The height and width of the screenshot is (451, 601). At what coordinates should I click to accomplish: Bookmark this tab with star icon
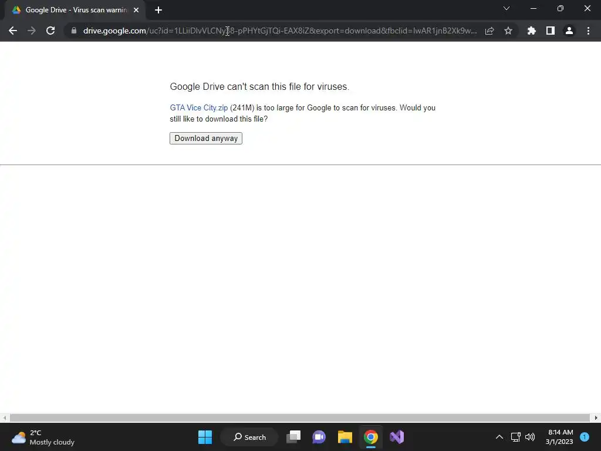[x=508, y=31]
